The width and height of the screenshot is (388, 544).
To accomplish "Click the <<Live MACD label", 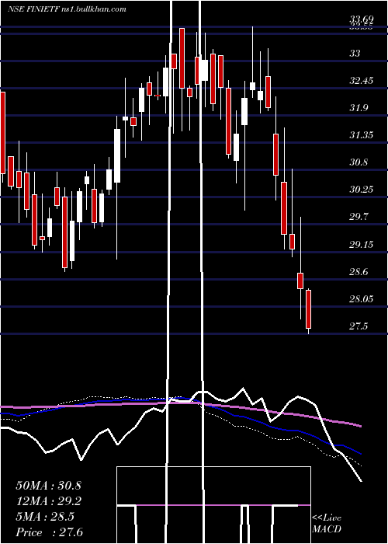I will click(327, 524).
